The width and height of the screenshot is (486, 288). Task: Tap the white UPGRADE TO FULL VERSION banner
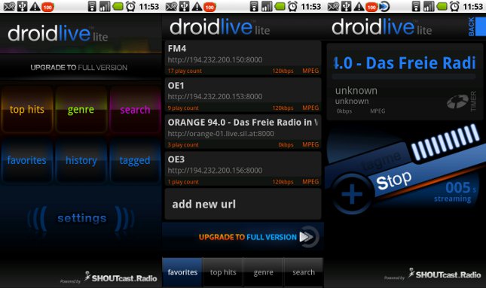click(78, 68)
